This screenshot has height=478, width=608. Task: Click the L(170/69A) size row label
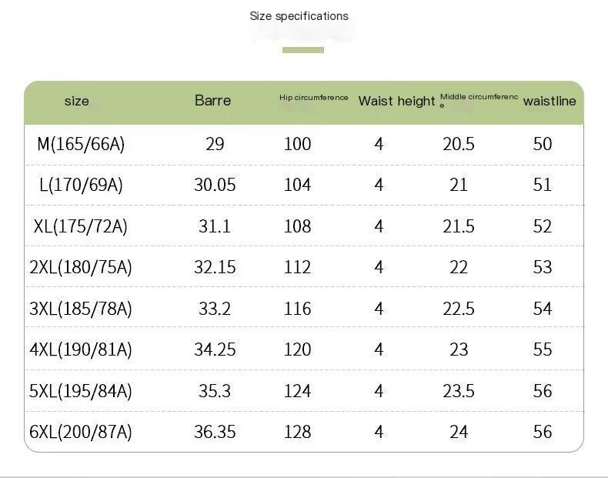click(80, 185)
